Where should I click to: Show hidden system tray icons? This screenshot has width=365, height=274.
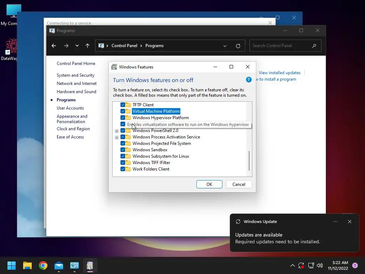(x=293, y=265)
